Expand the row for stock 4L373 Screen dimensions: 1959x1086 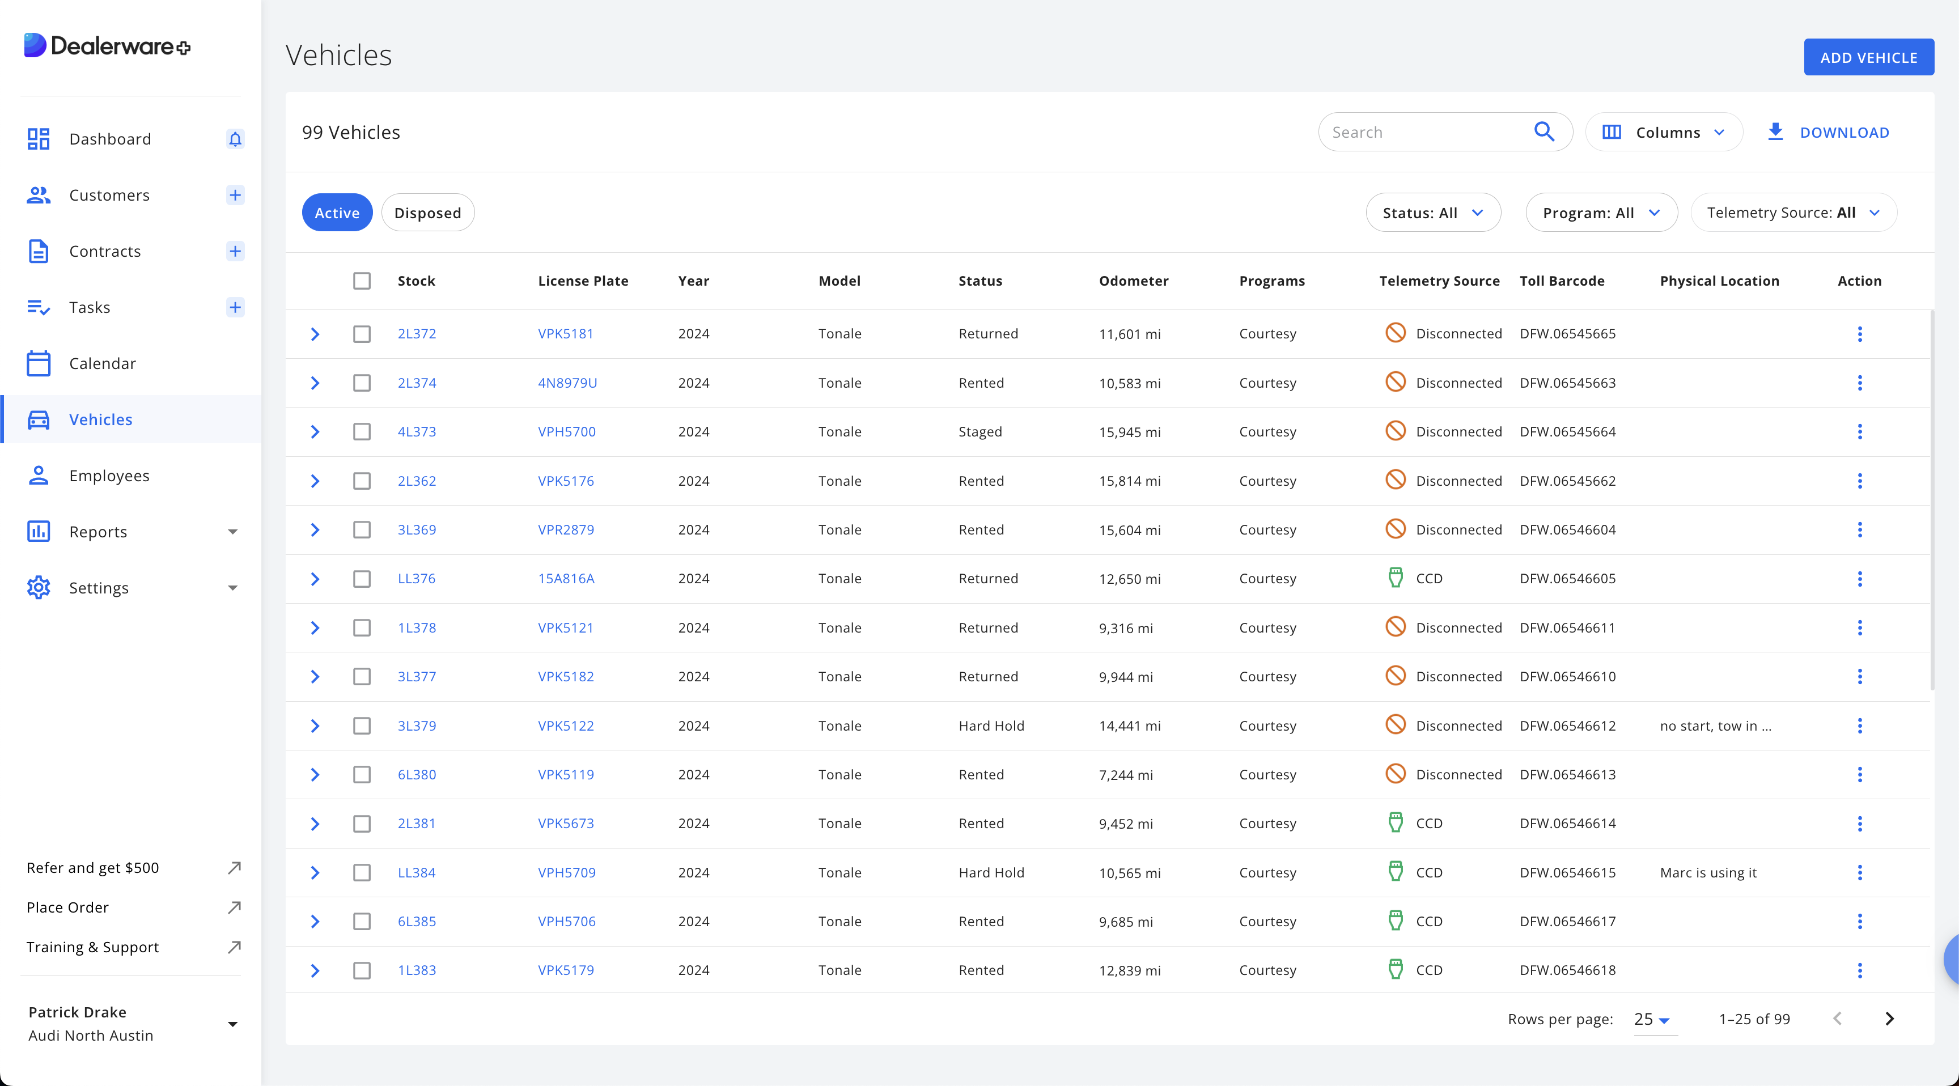[315, 432]
